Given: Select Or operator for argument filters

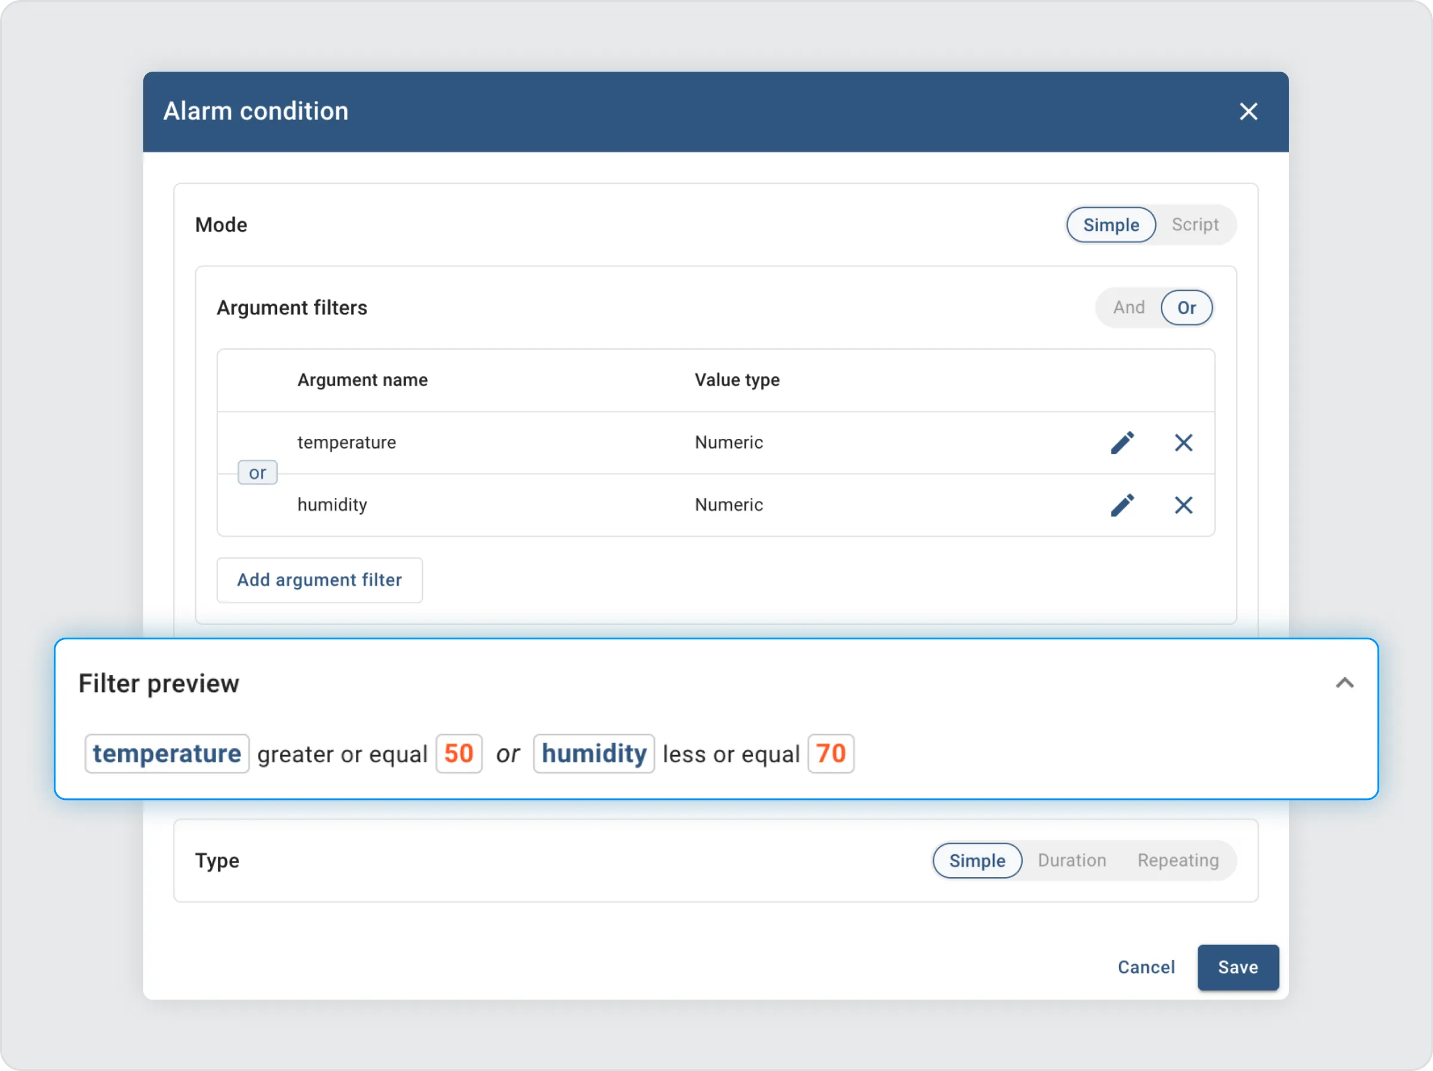Looking at the screenshot, I should [1186, 308].
